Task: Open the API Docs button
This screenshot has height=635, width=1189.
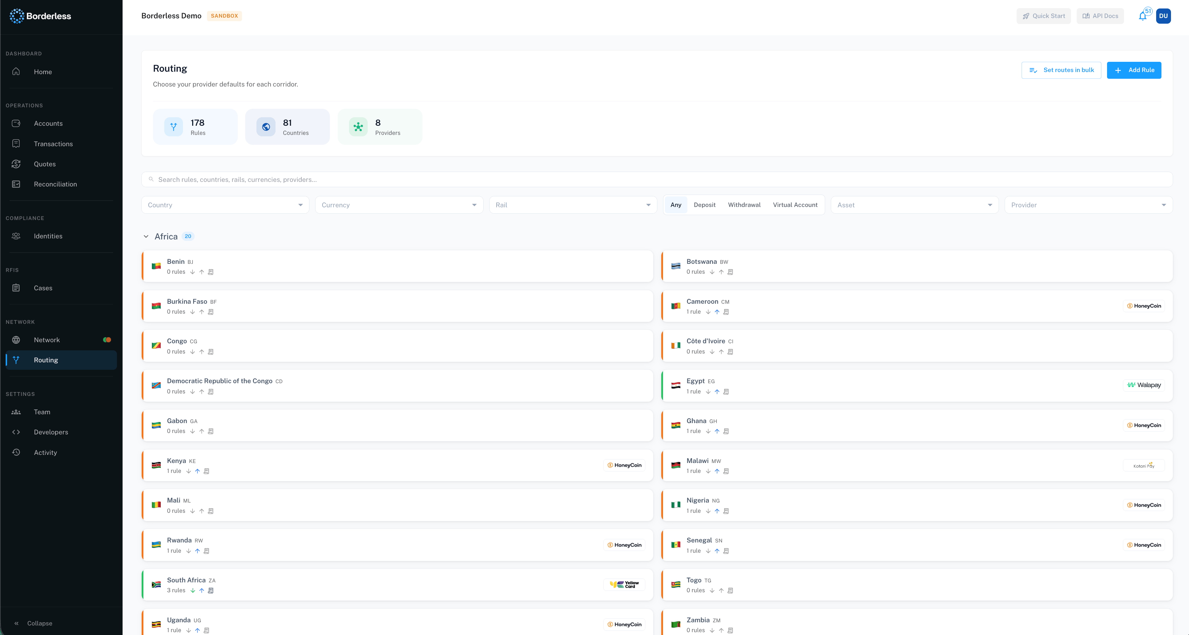Action: click(1100, 16)
